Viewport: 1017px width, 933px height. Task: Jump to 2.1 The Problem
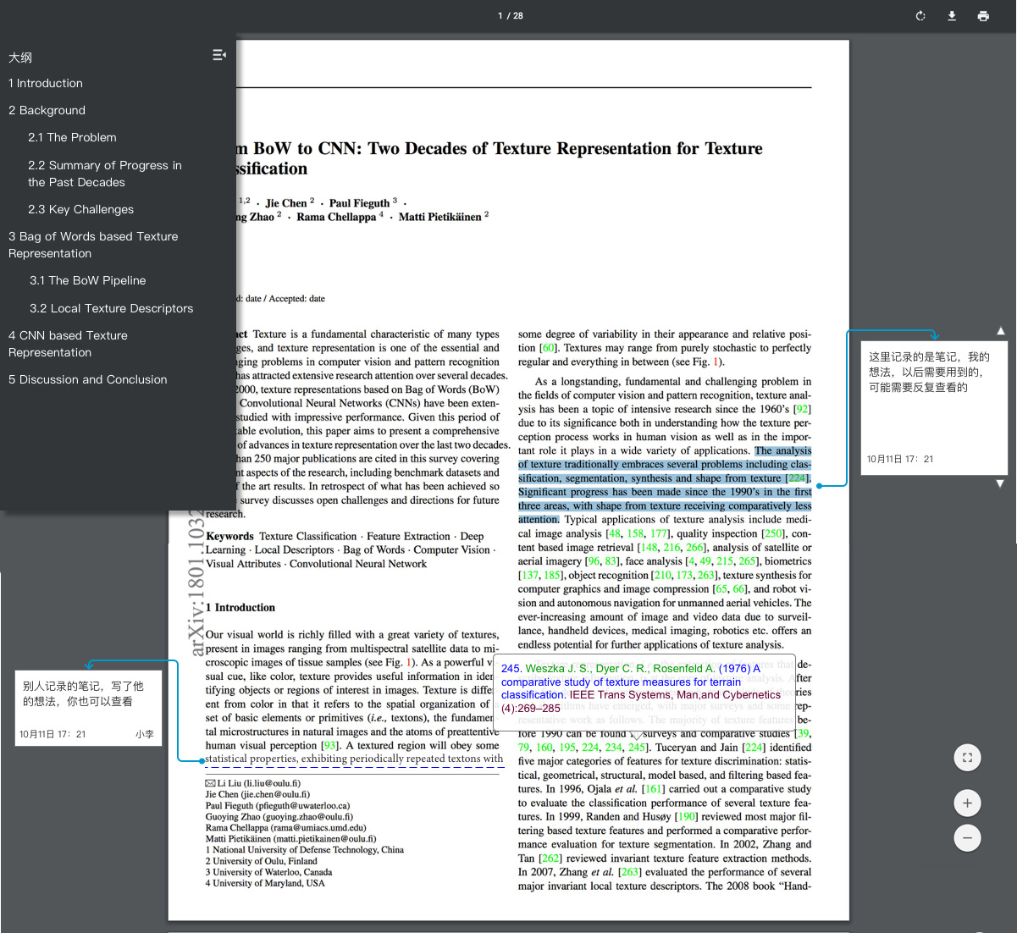pyautogui.click(x=72, y=137)
